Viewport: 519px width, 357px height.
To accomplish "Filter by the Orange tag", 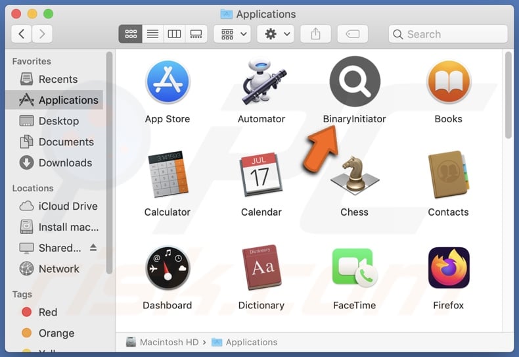I will 55,333.
